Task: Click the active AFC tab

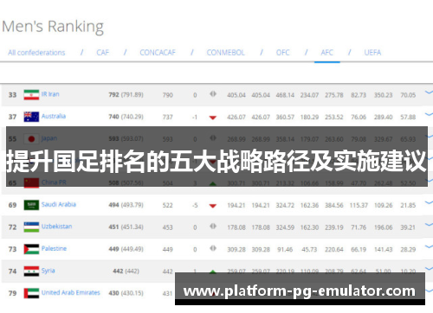Action: pyautogui.click(x=327, y=53)
